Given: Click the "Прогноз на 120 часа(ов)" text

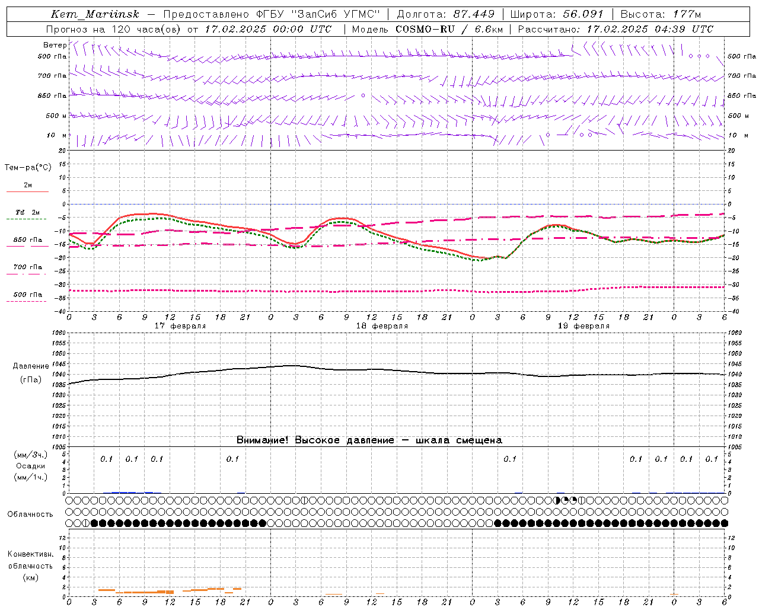Looking at the screenshot, I should point(114,29).
